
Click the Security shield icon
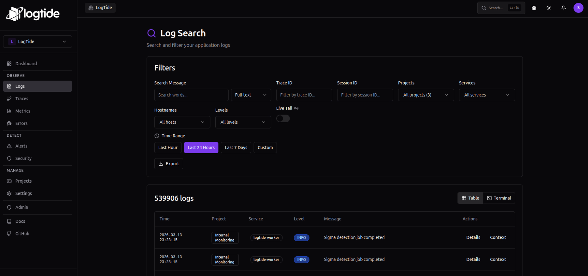point(9,158)
